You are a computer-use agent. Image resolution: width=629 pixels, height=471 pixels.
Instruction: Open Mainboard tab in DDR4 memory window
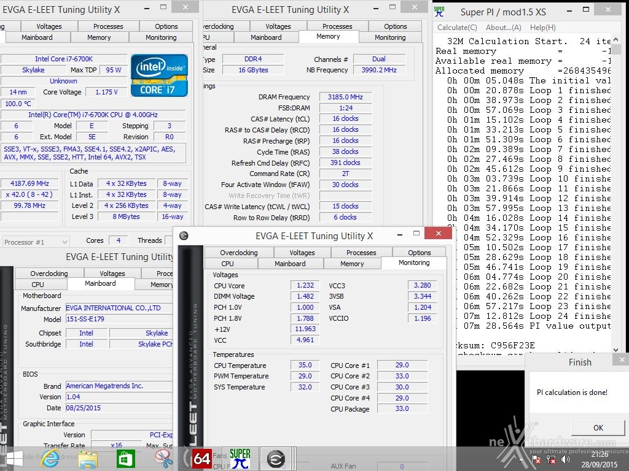(x=266, y=37)
